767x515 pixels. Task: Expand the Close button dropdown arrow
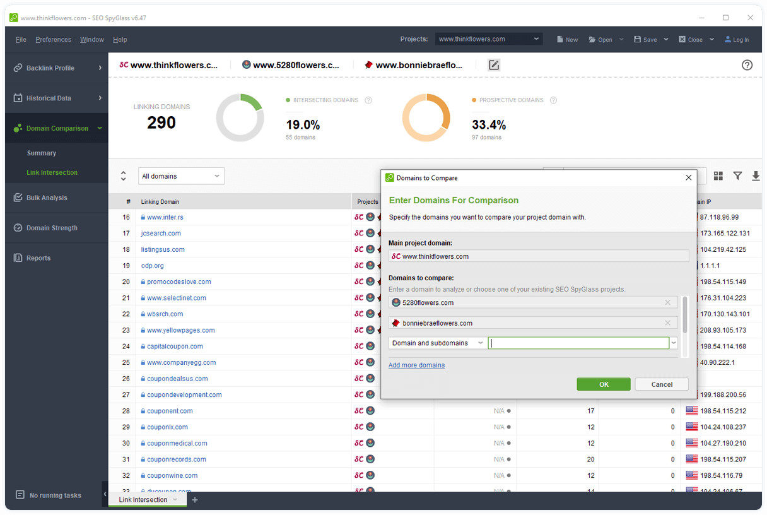pos(711,39)
